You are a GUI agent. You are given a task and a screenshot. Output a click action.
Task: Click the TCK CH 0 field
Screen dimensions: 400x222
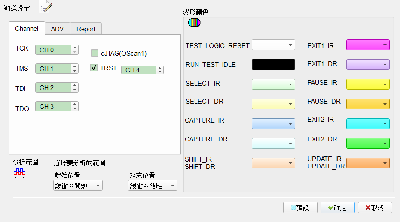(53, 50)
